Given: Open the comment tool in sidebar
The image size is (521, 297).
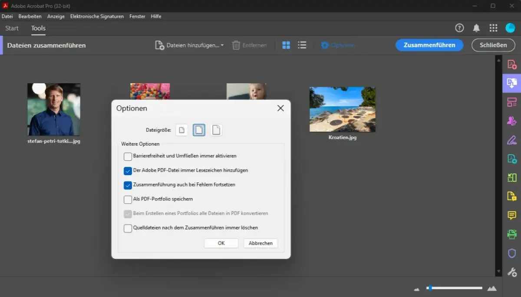Looking at the screenshot, I should point(512,215).
